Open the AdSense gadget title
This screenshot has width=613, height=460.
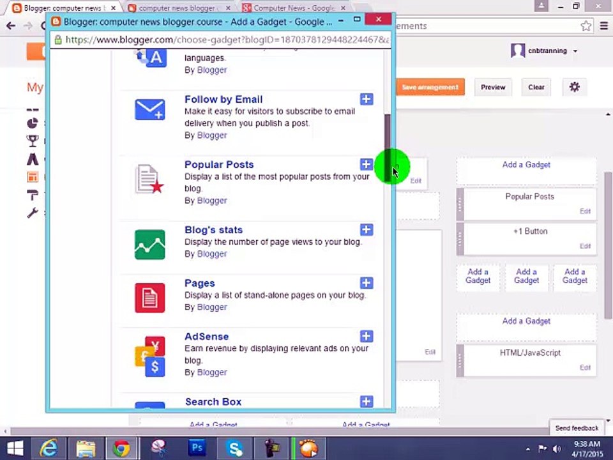click(x=206, y=337)
